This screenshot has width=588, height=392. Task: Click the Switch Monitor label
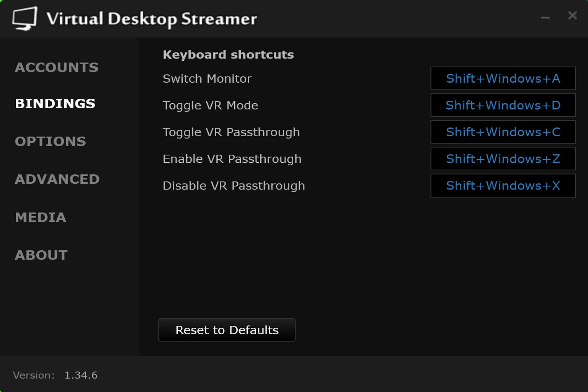207,79
